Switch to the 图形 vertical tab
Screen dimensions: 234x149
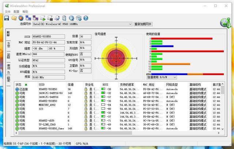pos(8,56)
